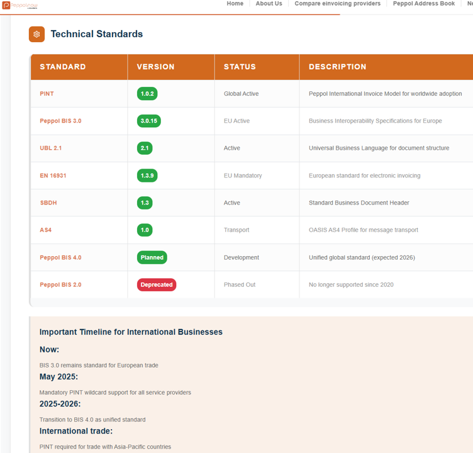The width and height of the screenshot is (473, 453).
Task: Click the Peppol BIS 4.0 standard
Action: point(60,257)
